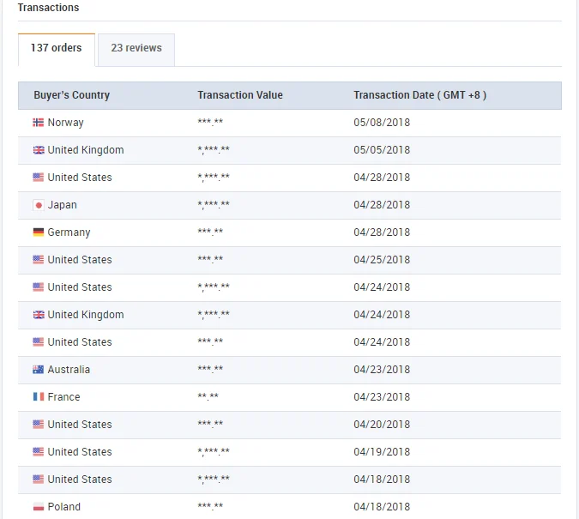Image resolution: width=579 pixels, height=519 pixels.
Task: Click the Australia flag icon
Action: point(38,370)
